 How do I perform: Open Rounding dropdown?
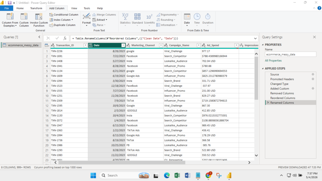(x=166, y=20)
